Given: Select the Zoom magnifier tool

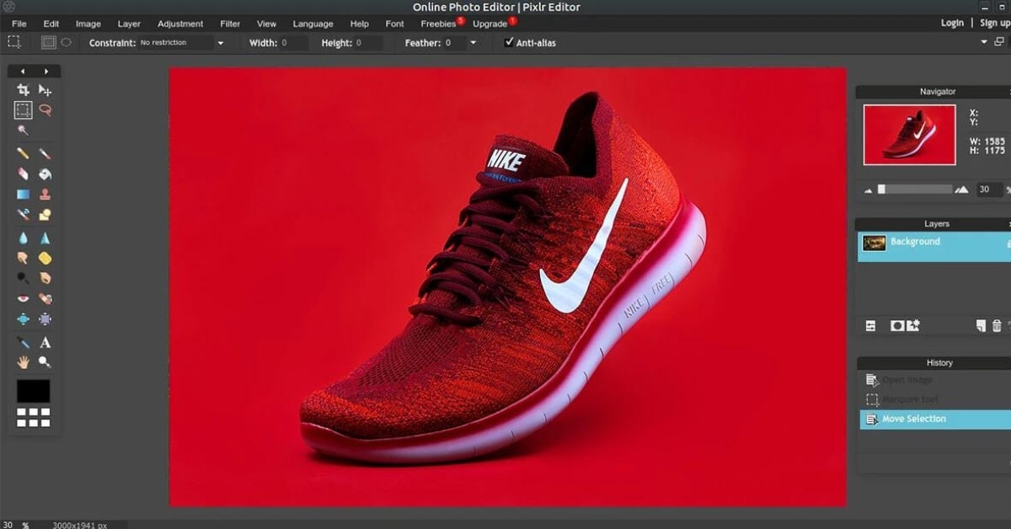Looking at the screenshot, I should (45, 362).
